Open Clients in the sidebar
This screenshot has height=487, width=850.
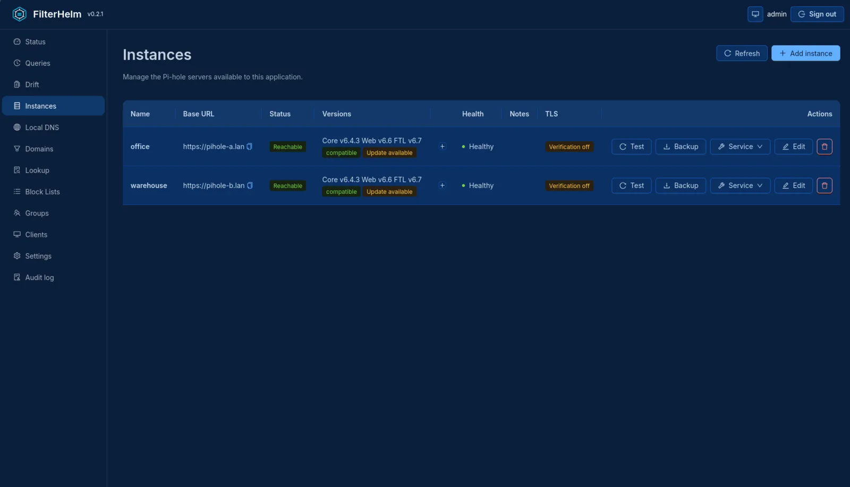click(x=53, y=234)
